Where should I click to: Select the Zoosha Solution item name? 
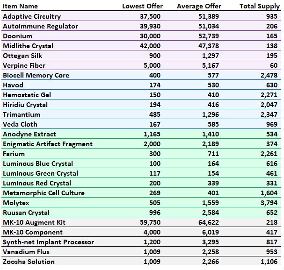pos(29,262)
